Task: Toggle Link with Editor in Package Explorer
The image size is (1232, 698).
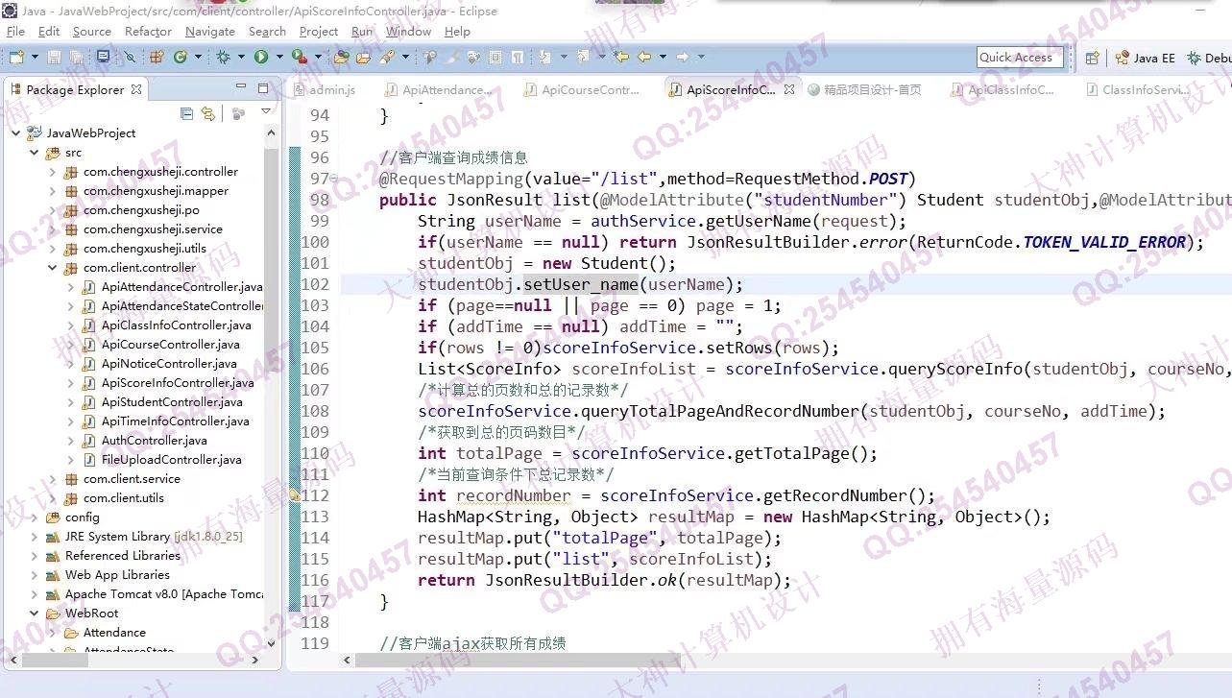Action: point(208,113)
